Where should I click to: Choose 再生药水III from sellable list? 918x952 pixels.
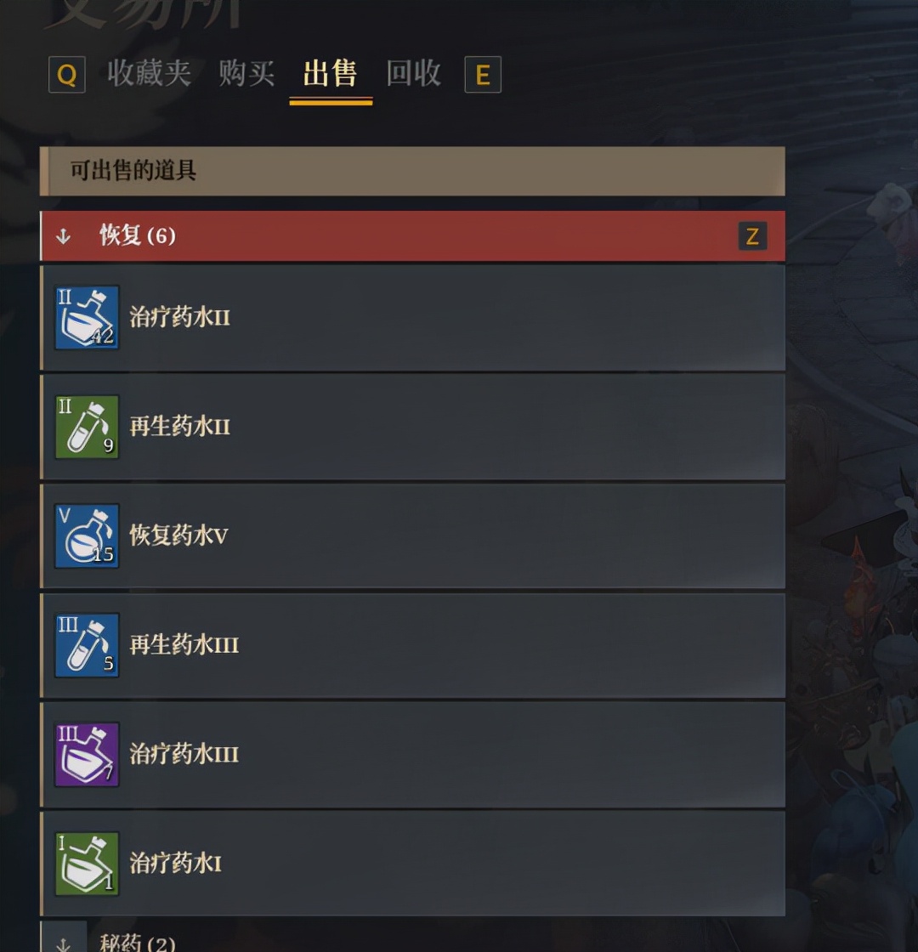point(413,645)
